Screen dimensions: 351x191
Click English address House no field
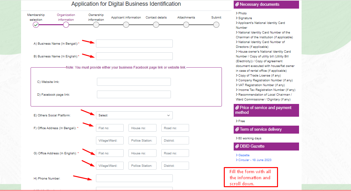pos(143,153)
